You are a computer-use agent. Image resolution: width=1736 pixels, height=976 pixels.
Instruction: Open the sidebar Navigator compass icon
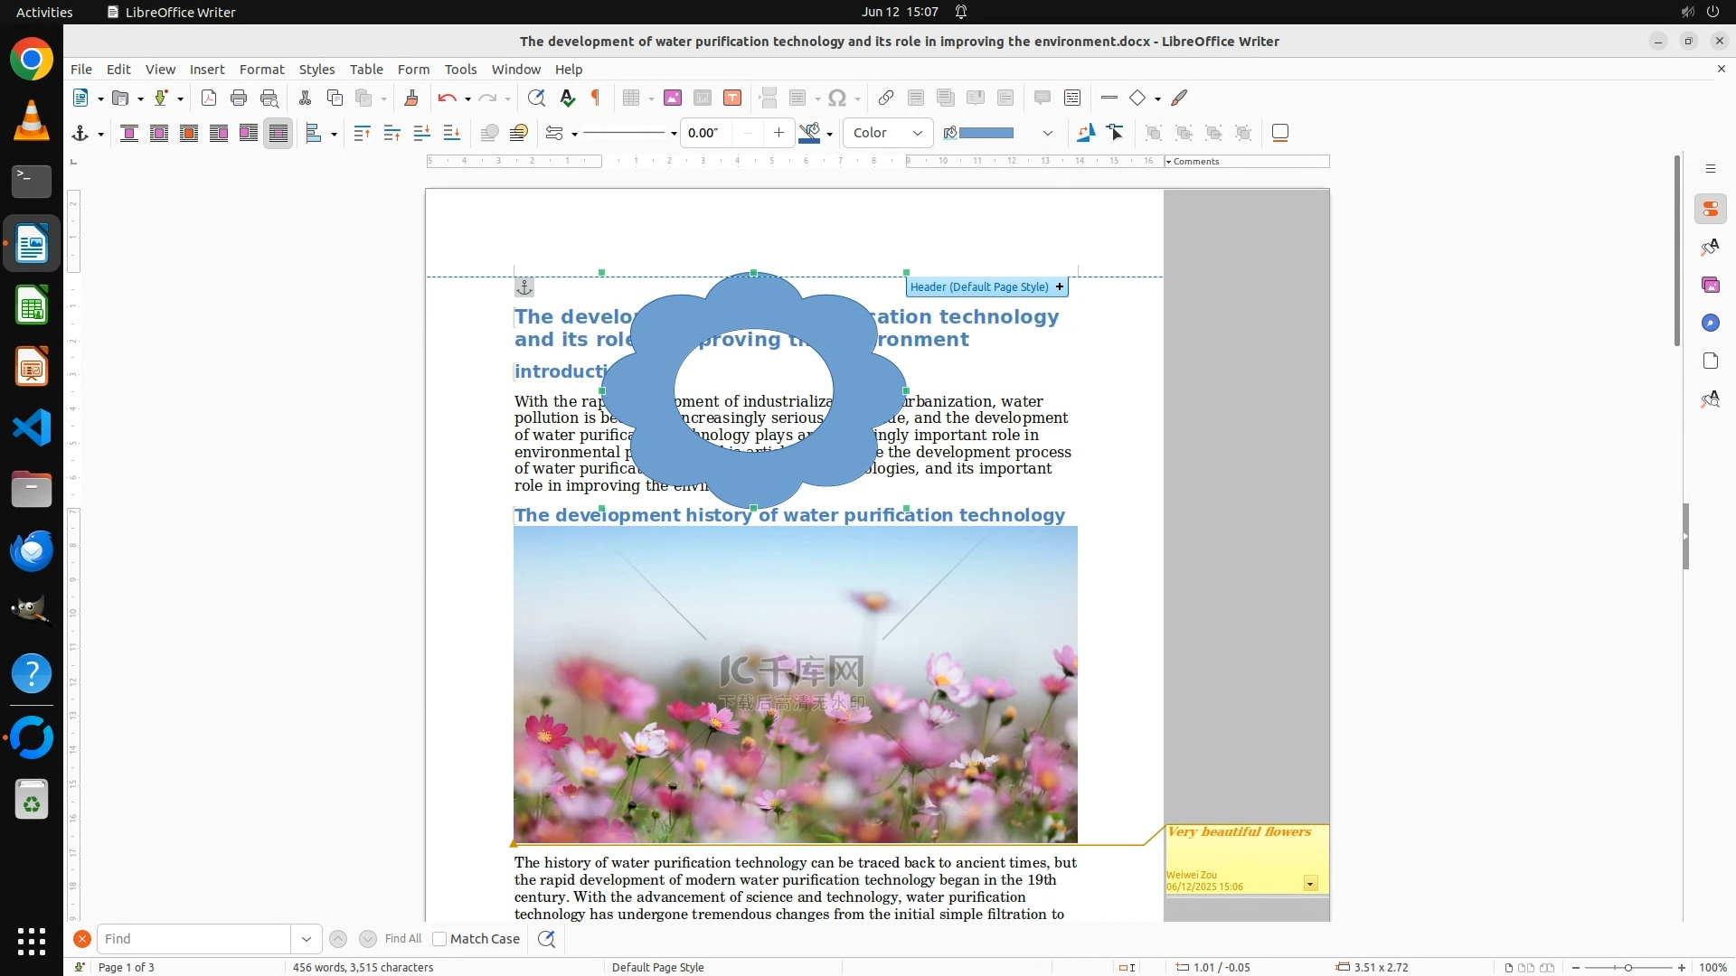click(1710, 323)
